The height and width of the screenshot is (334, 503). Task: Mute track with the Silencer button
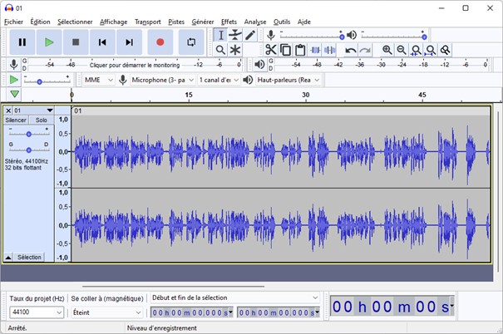click(16, 120)
